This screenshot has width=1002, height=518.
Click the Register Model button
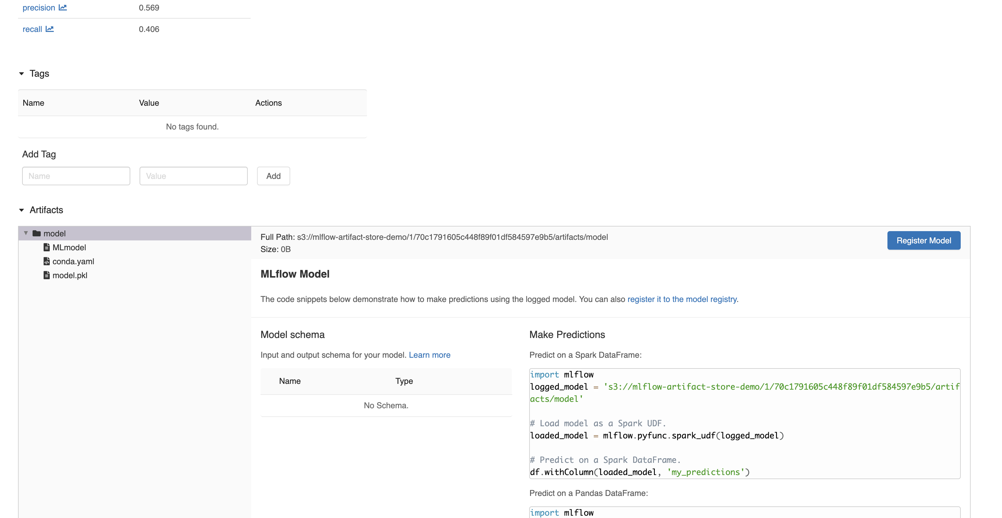point(923,240)
